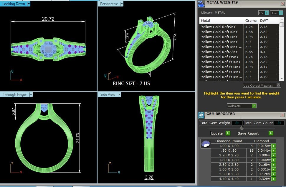Enable the Use Object Materials option

pyautogui.click(x=278, y=86)
